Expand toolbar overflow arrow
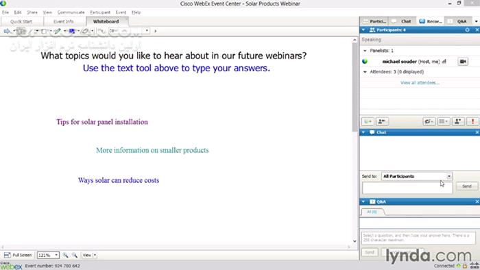 point(156,31)
